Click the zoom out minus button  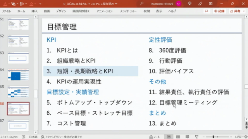pyautogui.click(x=203, y=137)
